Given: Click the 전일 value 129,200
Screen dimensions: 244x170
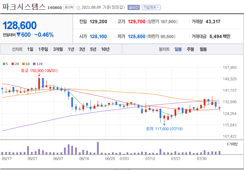Looking at the screenshot, I should [98, 21].
